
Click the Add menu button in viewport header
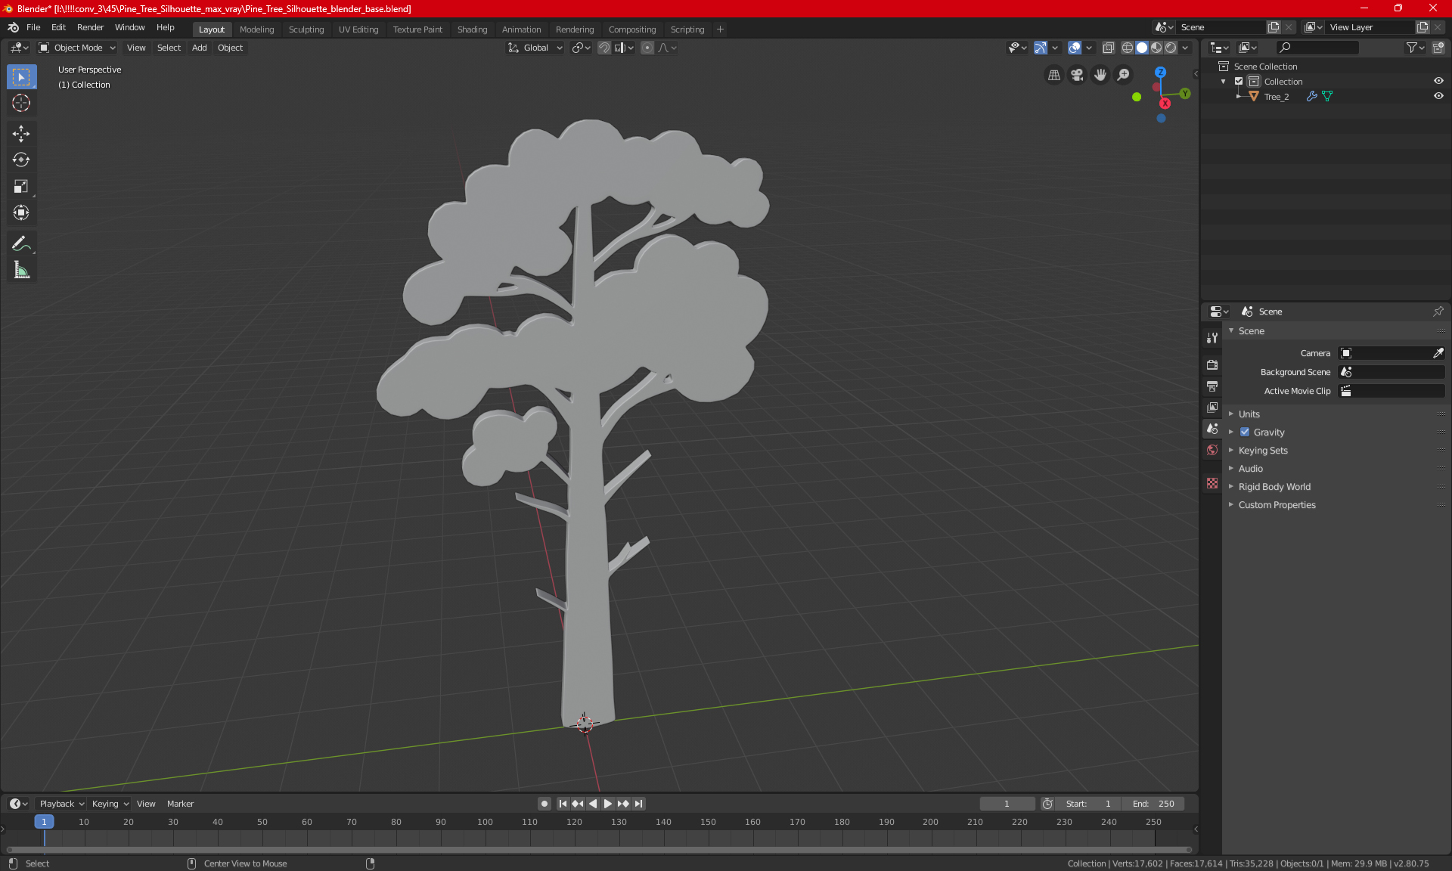[199, 48]
